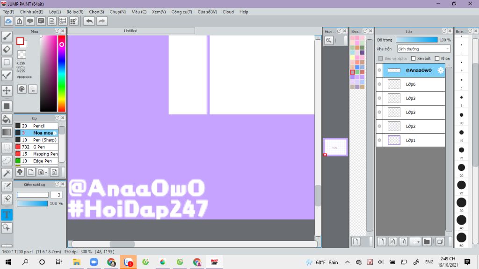Select the Selection Eraser tool
This screenshot has width=479, height=269.
pos(7,199)
